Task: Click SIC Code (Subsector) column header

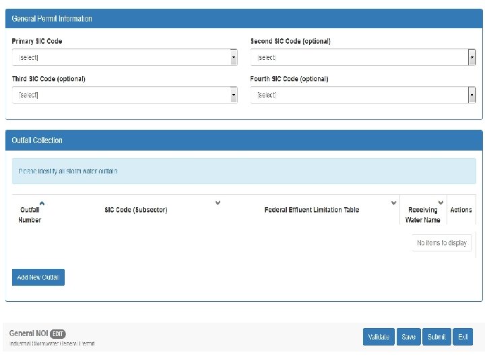Action: point(136,210)
